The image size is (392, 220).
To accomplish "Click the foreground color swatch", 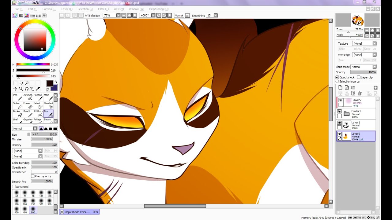I will tap(50, 83).
